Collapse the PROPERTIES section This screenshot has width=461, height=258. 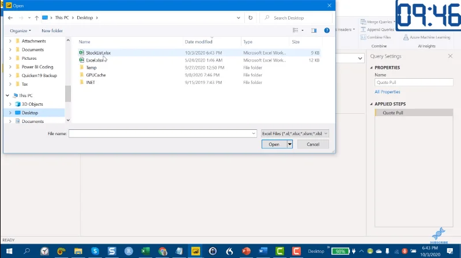click(x=371, y=67)
